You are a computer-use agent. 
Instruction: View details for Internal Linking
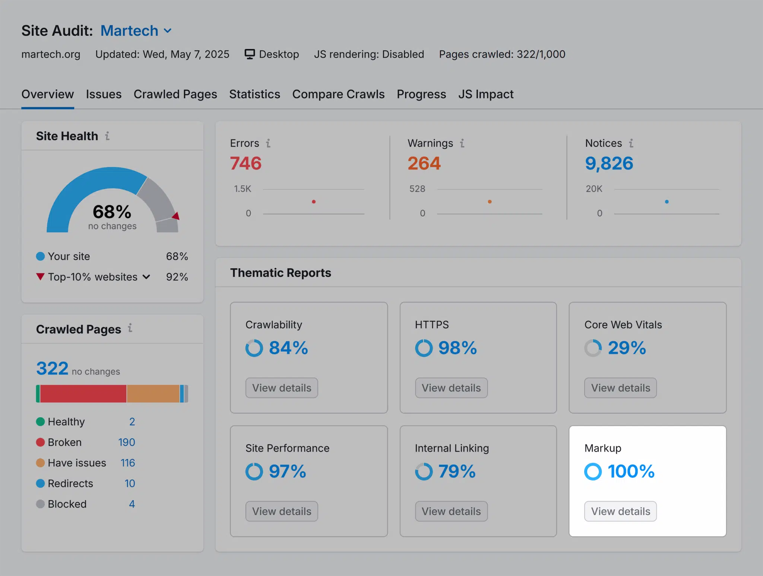(x=451, y=511)
